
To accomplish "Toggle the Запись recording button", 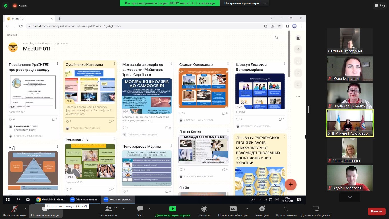I will 204,211.
